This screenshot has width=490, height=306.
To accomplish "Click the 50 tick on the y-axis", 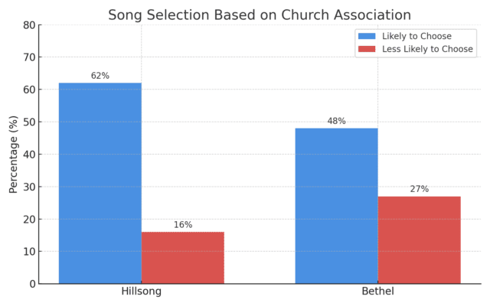I will click(x=30, y=122).
